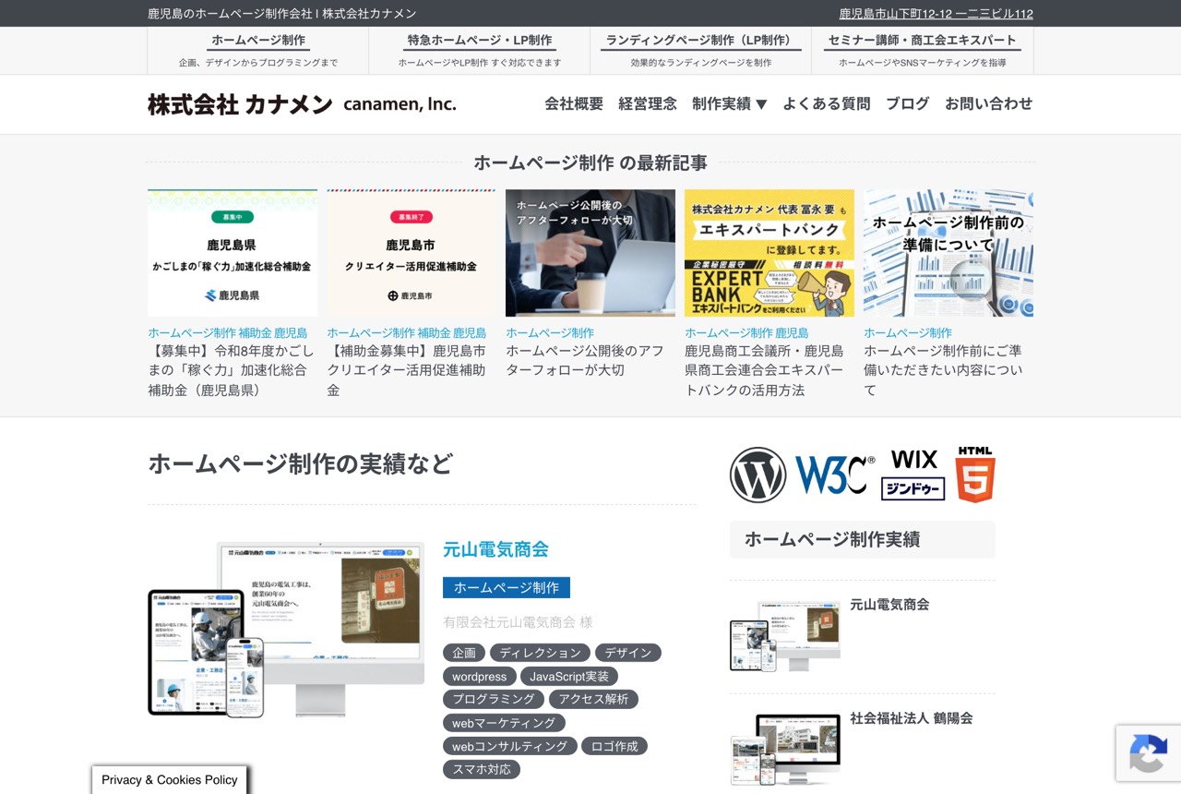Click sidebar 元山電気商会 thumbnail image
This screenshot has height=794, width=1181.
pyautogui.click(x=785, y=634)
